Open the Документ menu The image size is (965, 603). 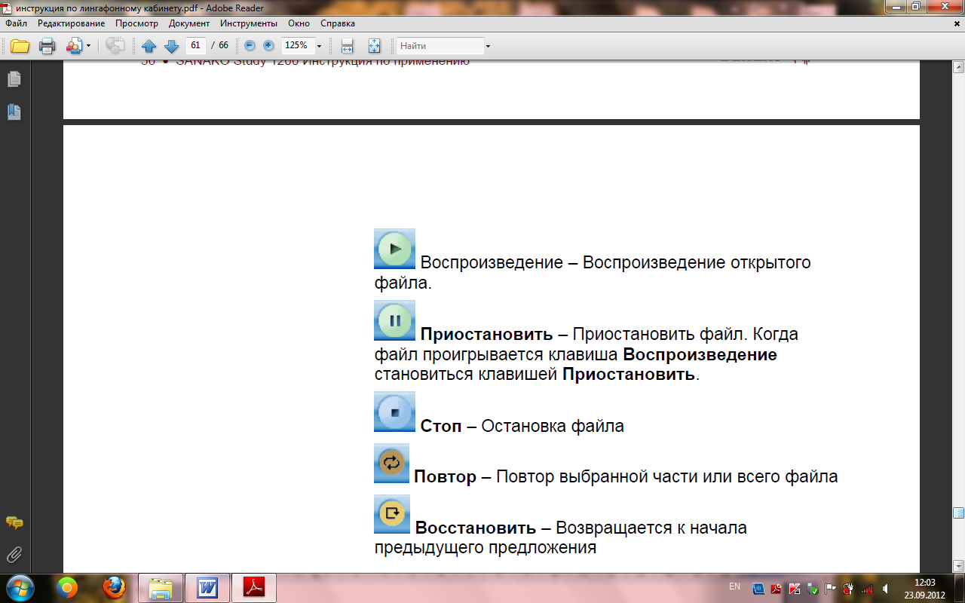pyautogui.click(x=189, y=23)
